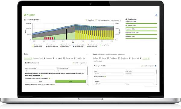Open the Savings Goal tab
The height and width of the screenshot is (109, 181).
click(x=69, y=58)
